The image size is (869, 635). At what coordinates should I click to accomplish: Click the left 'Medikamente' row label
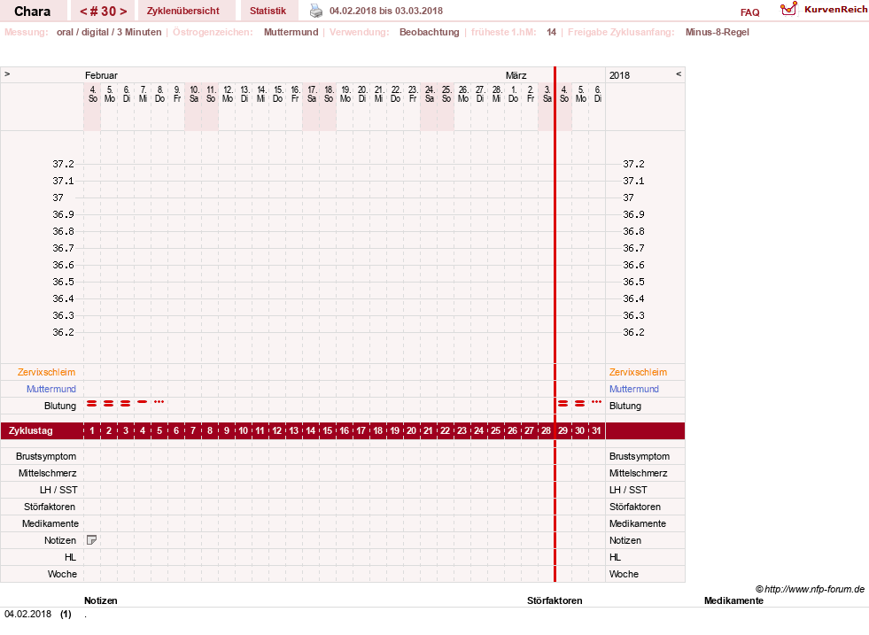[50, 523]
